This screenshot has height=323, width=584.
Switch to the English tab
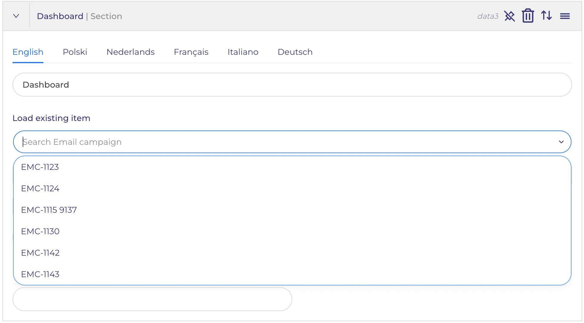tap(28, 52)
